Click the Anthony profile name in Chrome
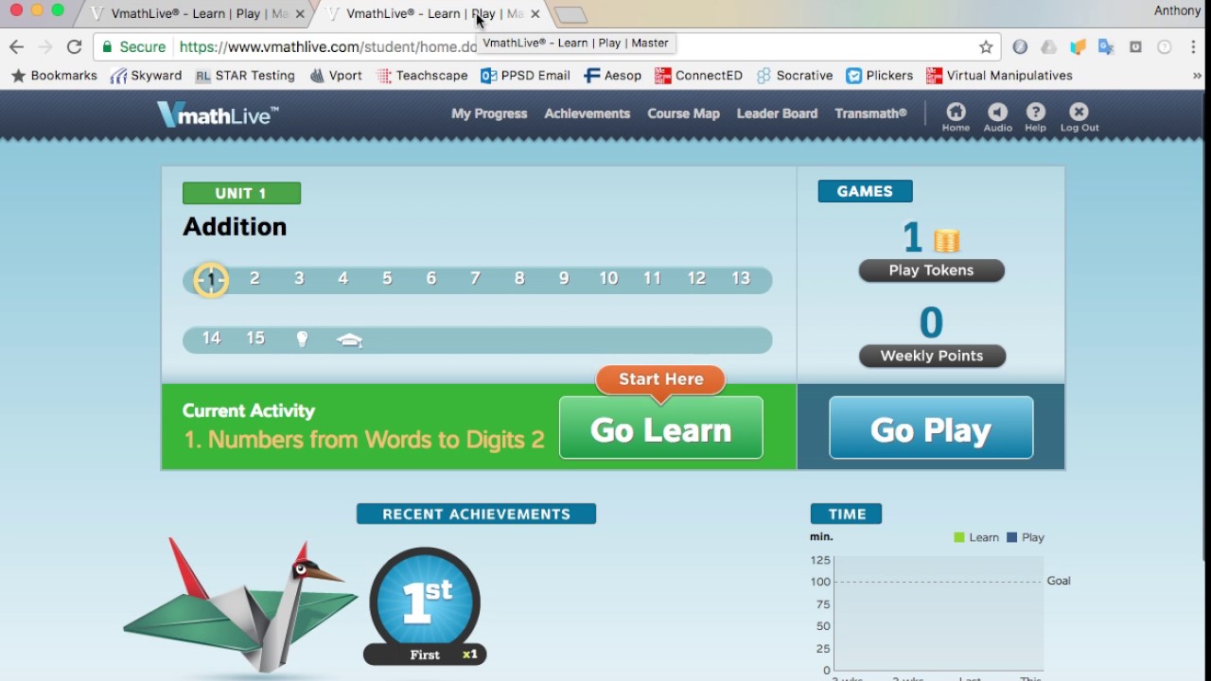Image resolution: width=1211 pixels, height=681 pixels. coord(1178,11)
